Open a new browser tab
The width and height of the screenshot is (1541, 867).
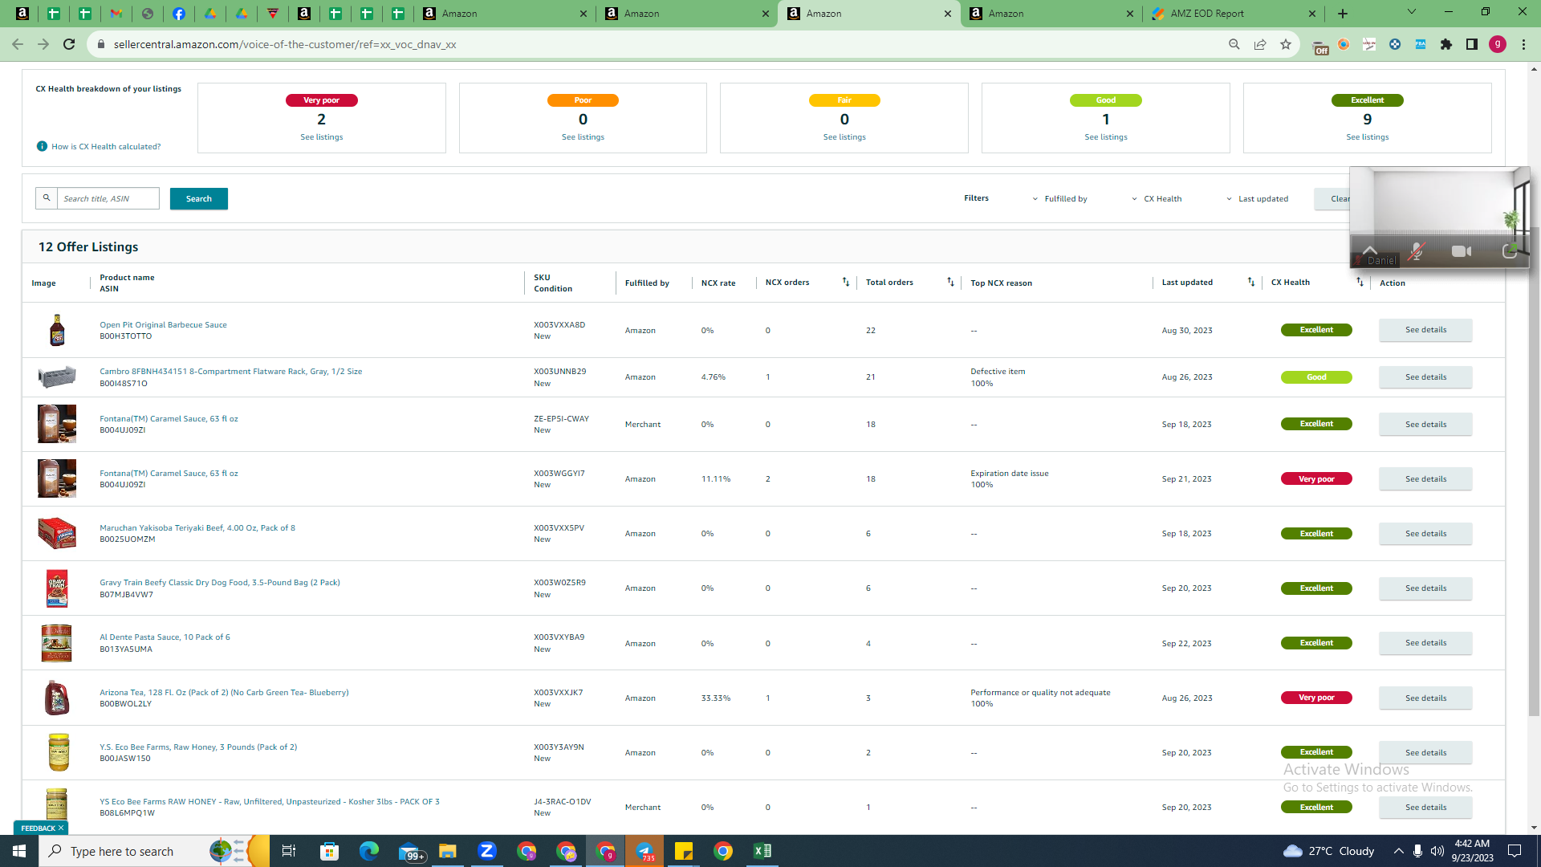(x=1343, y=14)
